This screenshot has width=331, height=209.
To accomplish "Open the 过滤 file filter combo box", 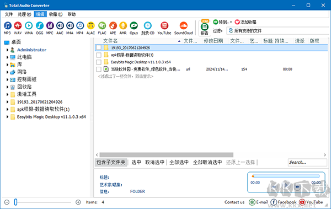I will [x=277, y=31].
